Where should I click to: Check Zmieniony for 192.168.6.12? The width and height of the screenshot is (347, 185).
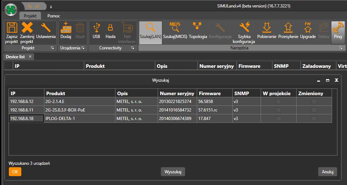(314, 102)
